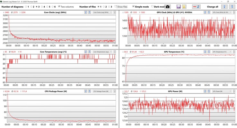Viewport: 237px width, 128px height.
Task: Take a screenshot with the camera icon
Action: pyautogui.click(x=167, y=7)
